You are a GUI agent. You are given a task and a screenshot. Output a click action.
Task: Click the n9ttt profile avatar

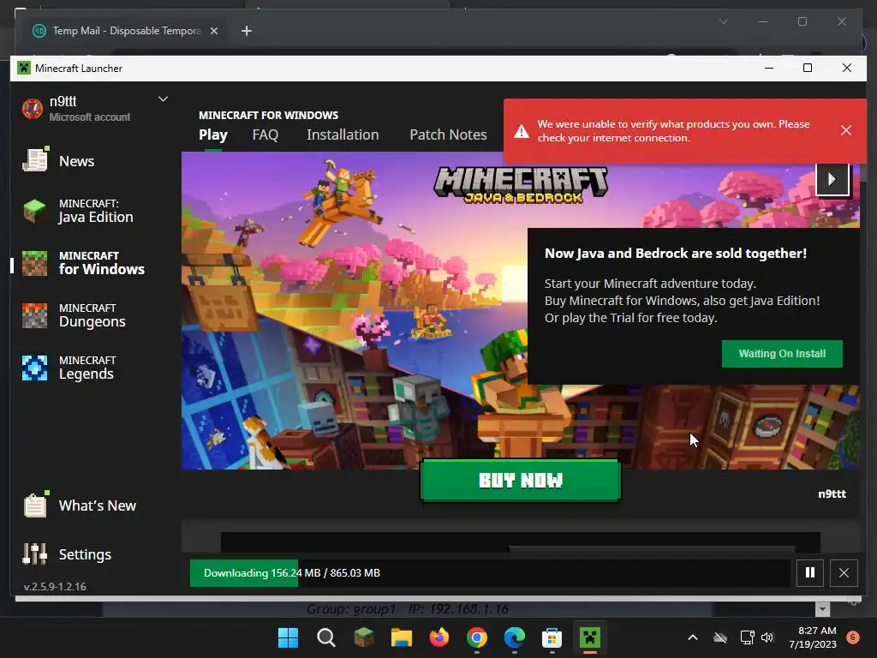coord(33,109)
